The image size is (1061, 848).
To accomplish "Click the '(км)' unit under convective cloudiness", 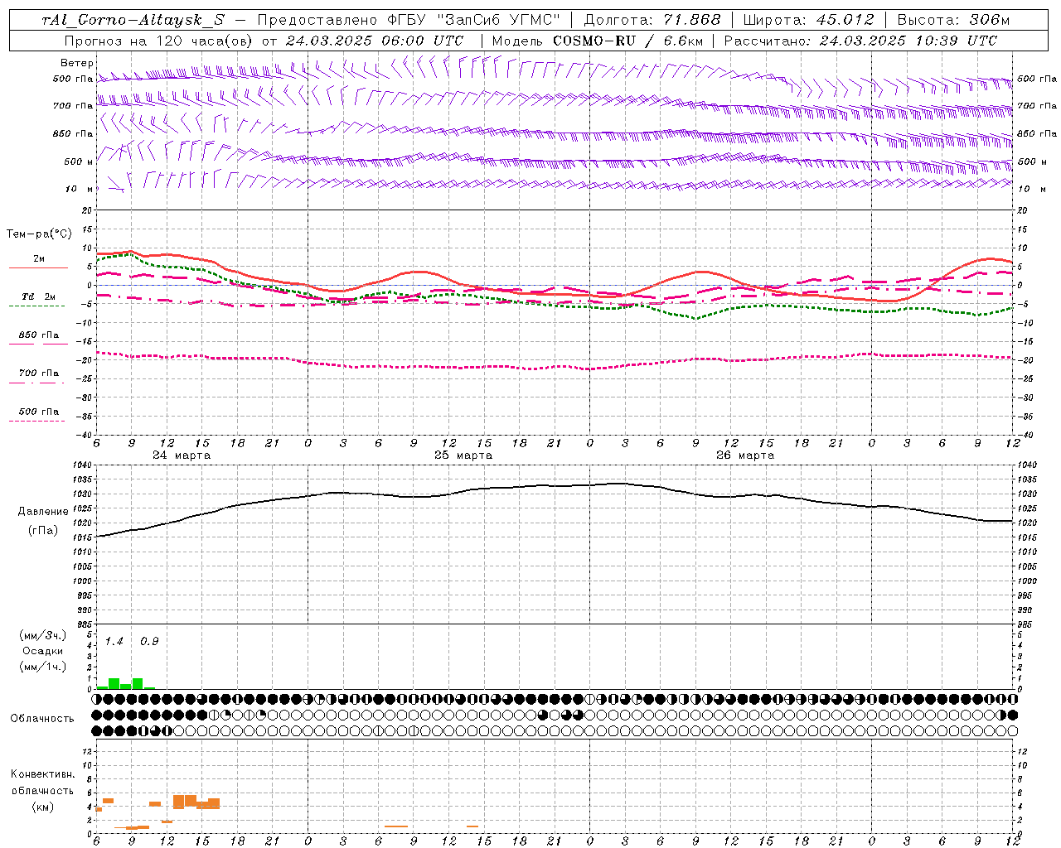I will point(42,807).
